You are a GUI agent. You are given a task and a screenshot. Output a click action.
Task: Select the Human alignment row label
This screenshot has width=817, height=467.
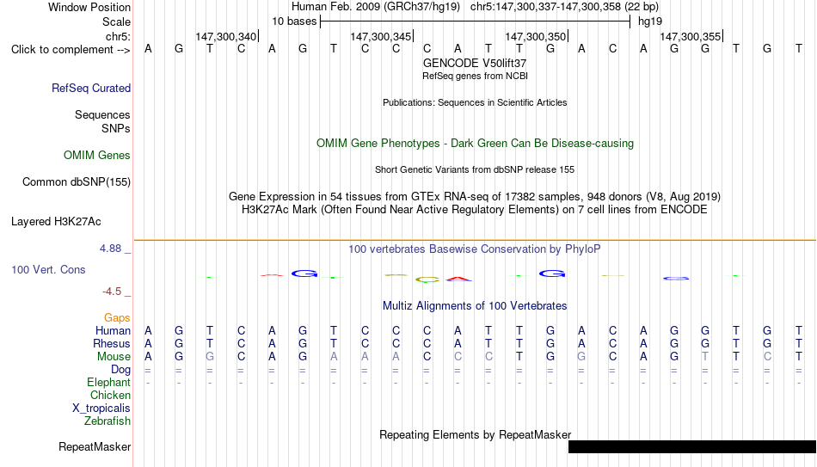[113, 331]
